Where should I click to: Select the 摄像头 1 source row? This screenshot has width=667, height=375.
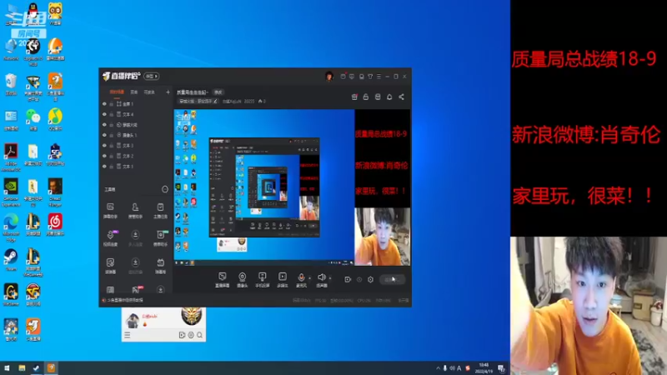[135, 135]
